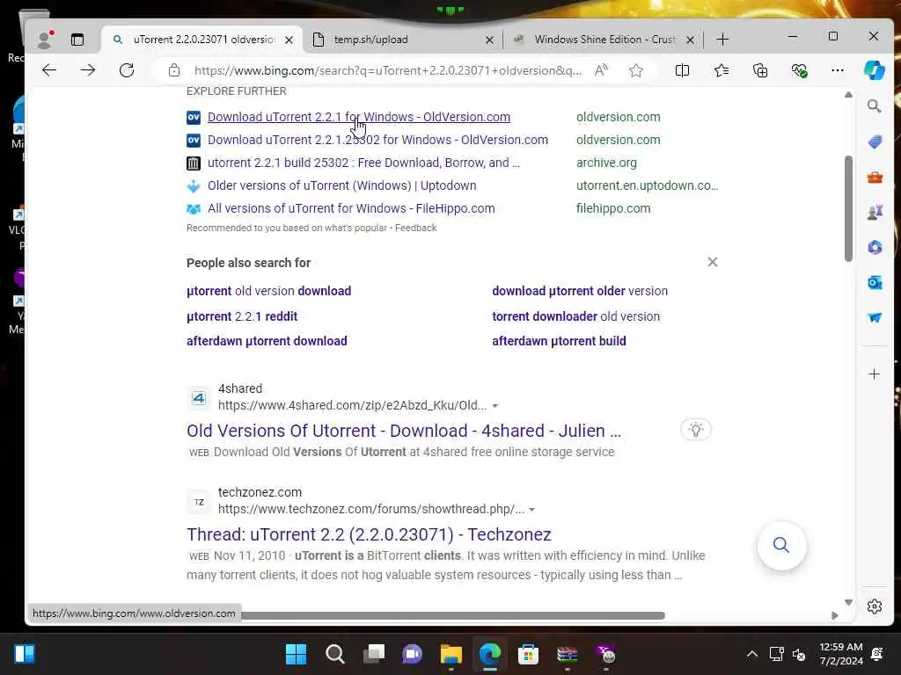Go back to the previous page

coord(49,70)
